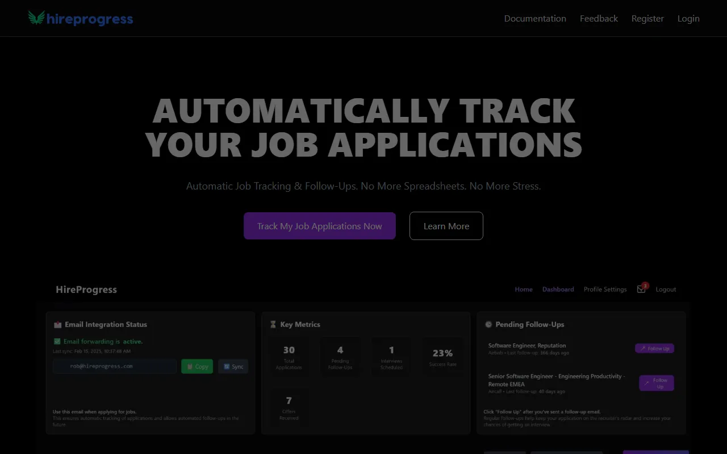Click the Pending Follow-Ups clock icon
Screen dimensions: 727x454
coord(488,325)
